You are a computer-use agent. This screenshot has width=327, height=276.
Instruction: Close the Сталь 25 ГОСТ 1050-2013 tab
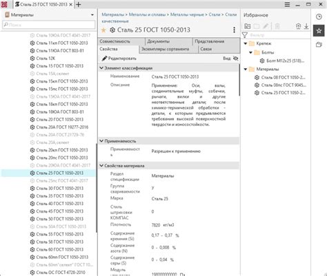(x=71, y=4)
